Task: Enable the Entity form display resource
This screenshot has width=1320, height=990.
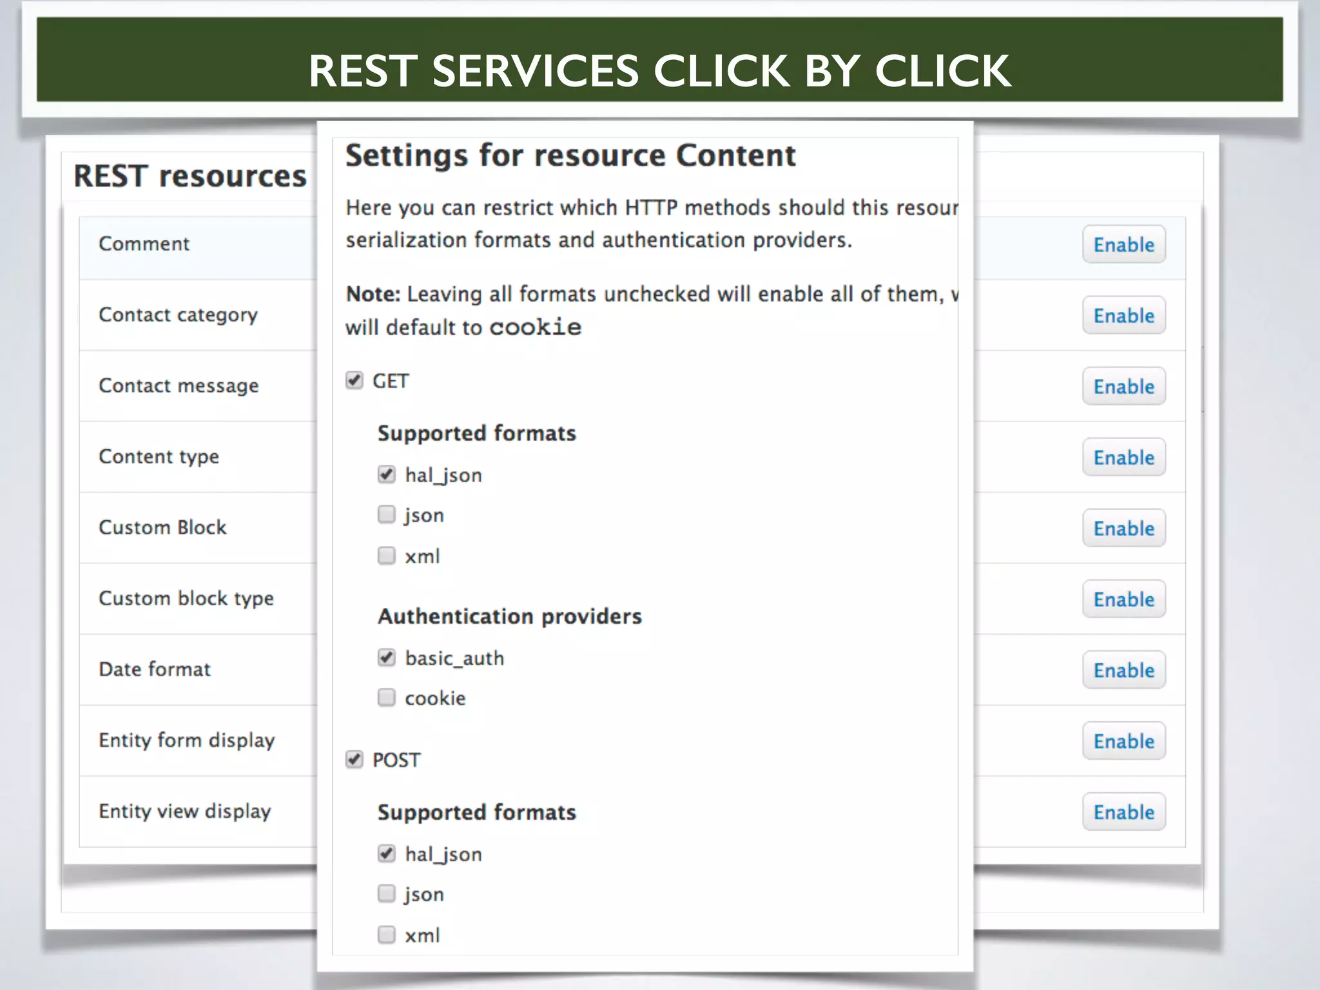Action: point(1124,741)
